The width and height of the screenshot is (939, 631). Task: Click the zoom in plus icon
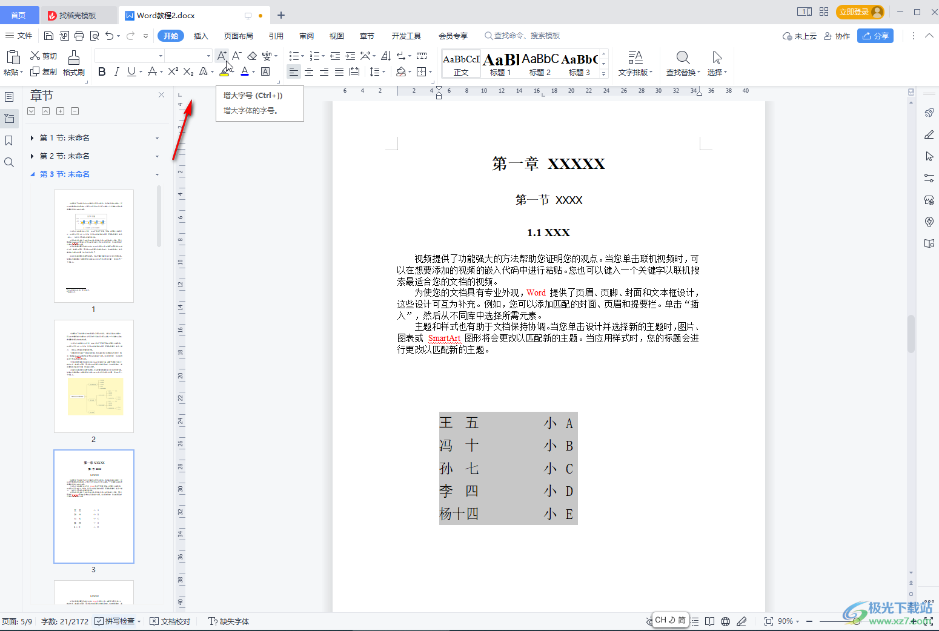click(x=914, y=621)
